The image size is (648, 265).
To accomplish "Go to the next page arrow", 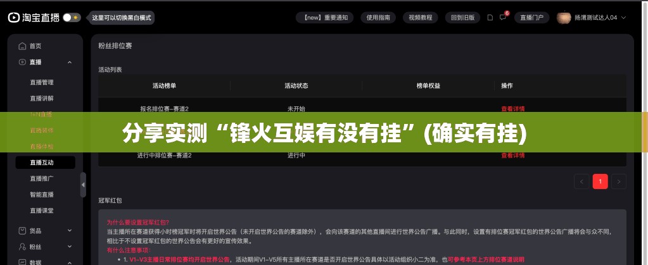I will point(618,182).
